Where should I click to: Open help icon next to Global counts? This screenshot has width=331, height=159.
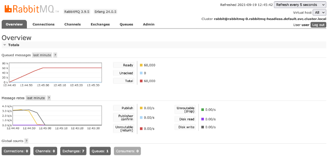click(x=26, y=141)
